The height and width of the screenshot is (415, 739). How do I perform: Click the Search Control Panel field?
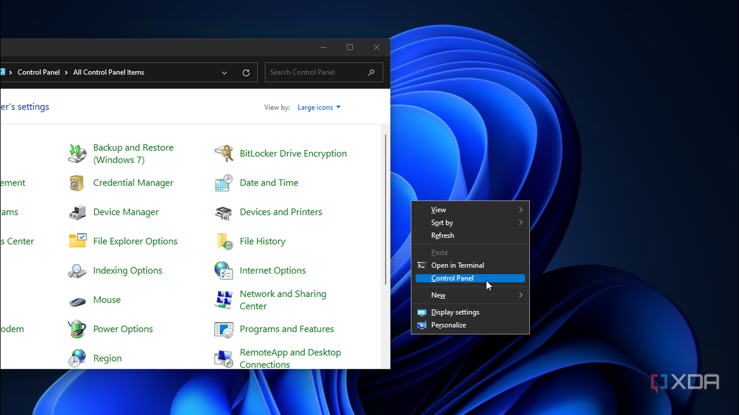tap(316, 73)
